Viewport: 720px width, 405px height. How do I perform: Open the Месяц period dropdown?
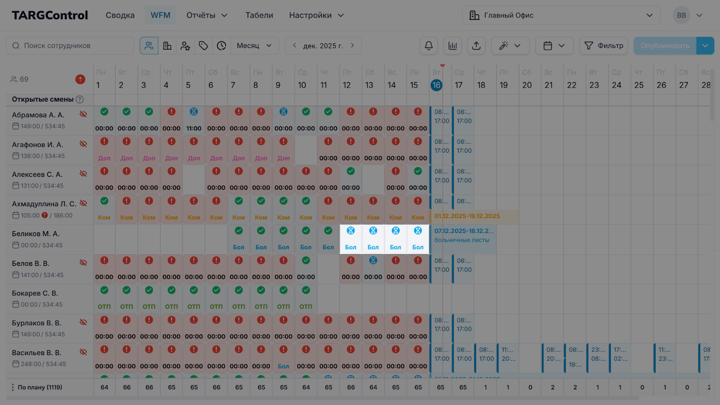pos(254,46)
